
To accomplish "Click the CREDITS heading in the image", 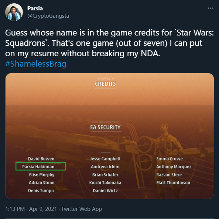I will point(105,84).
